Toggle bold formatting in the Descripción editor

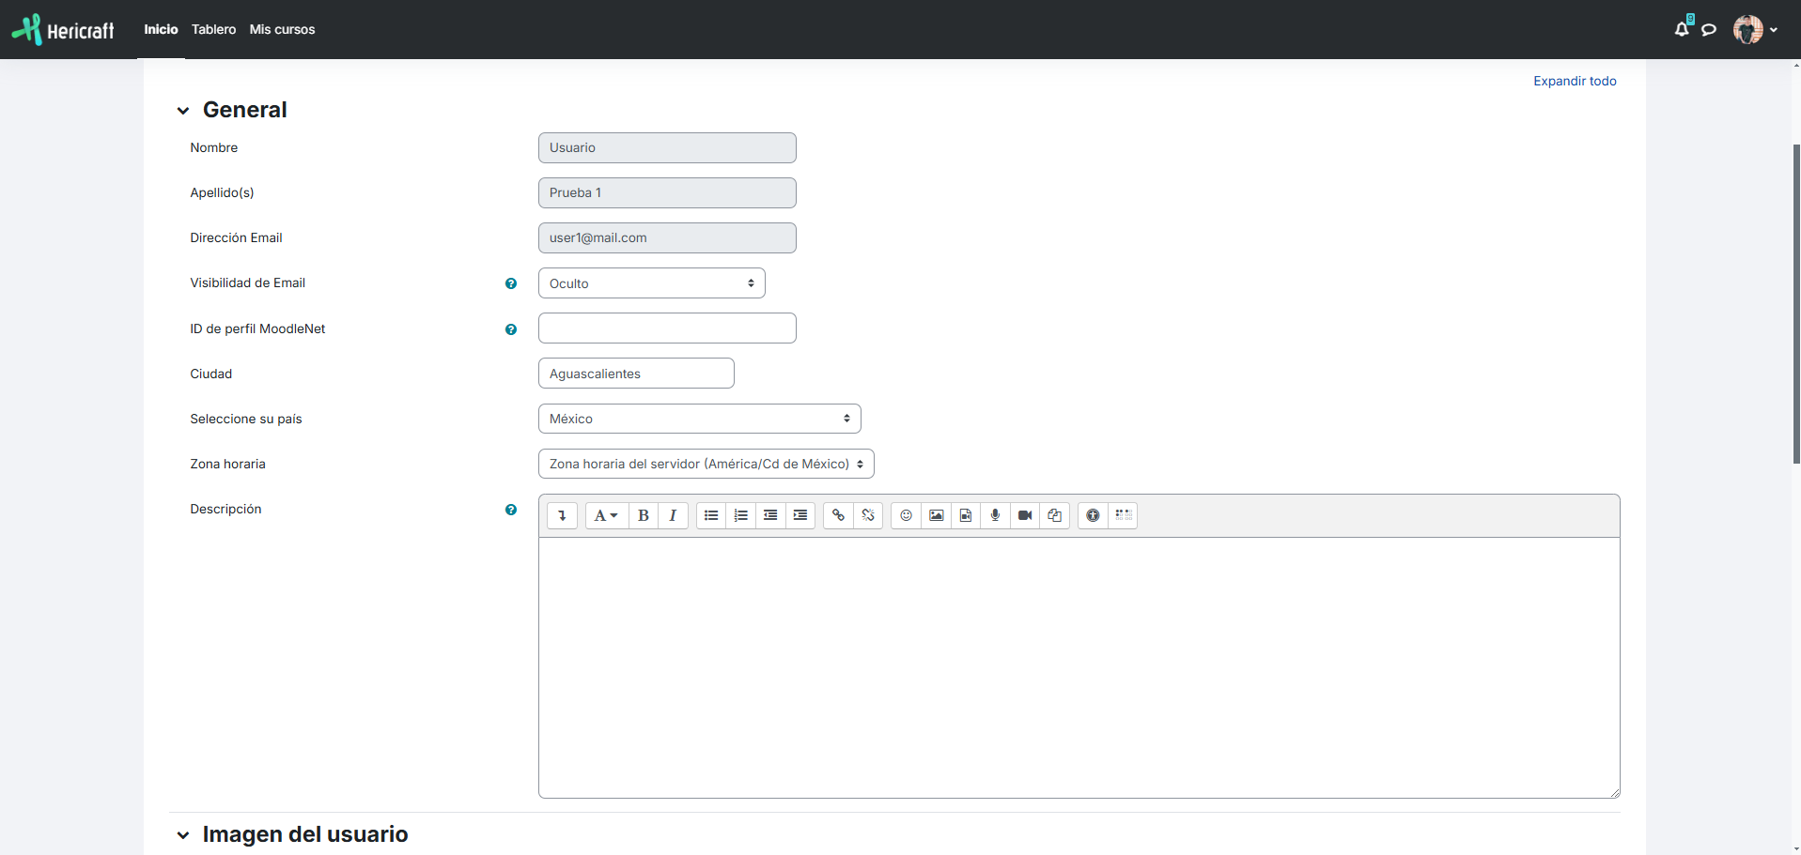pos(644,515)
